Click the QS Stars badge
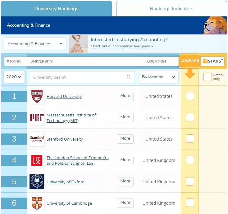Image resolution: width=228 pixels, height=214 pixels. point(213,61)
